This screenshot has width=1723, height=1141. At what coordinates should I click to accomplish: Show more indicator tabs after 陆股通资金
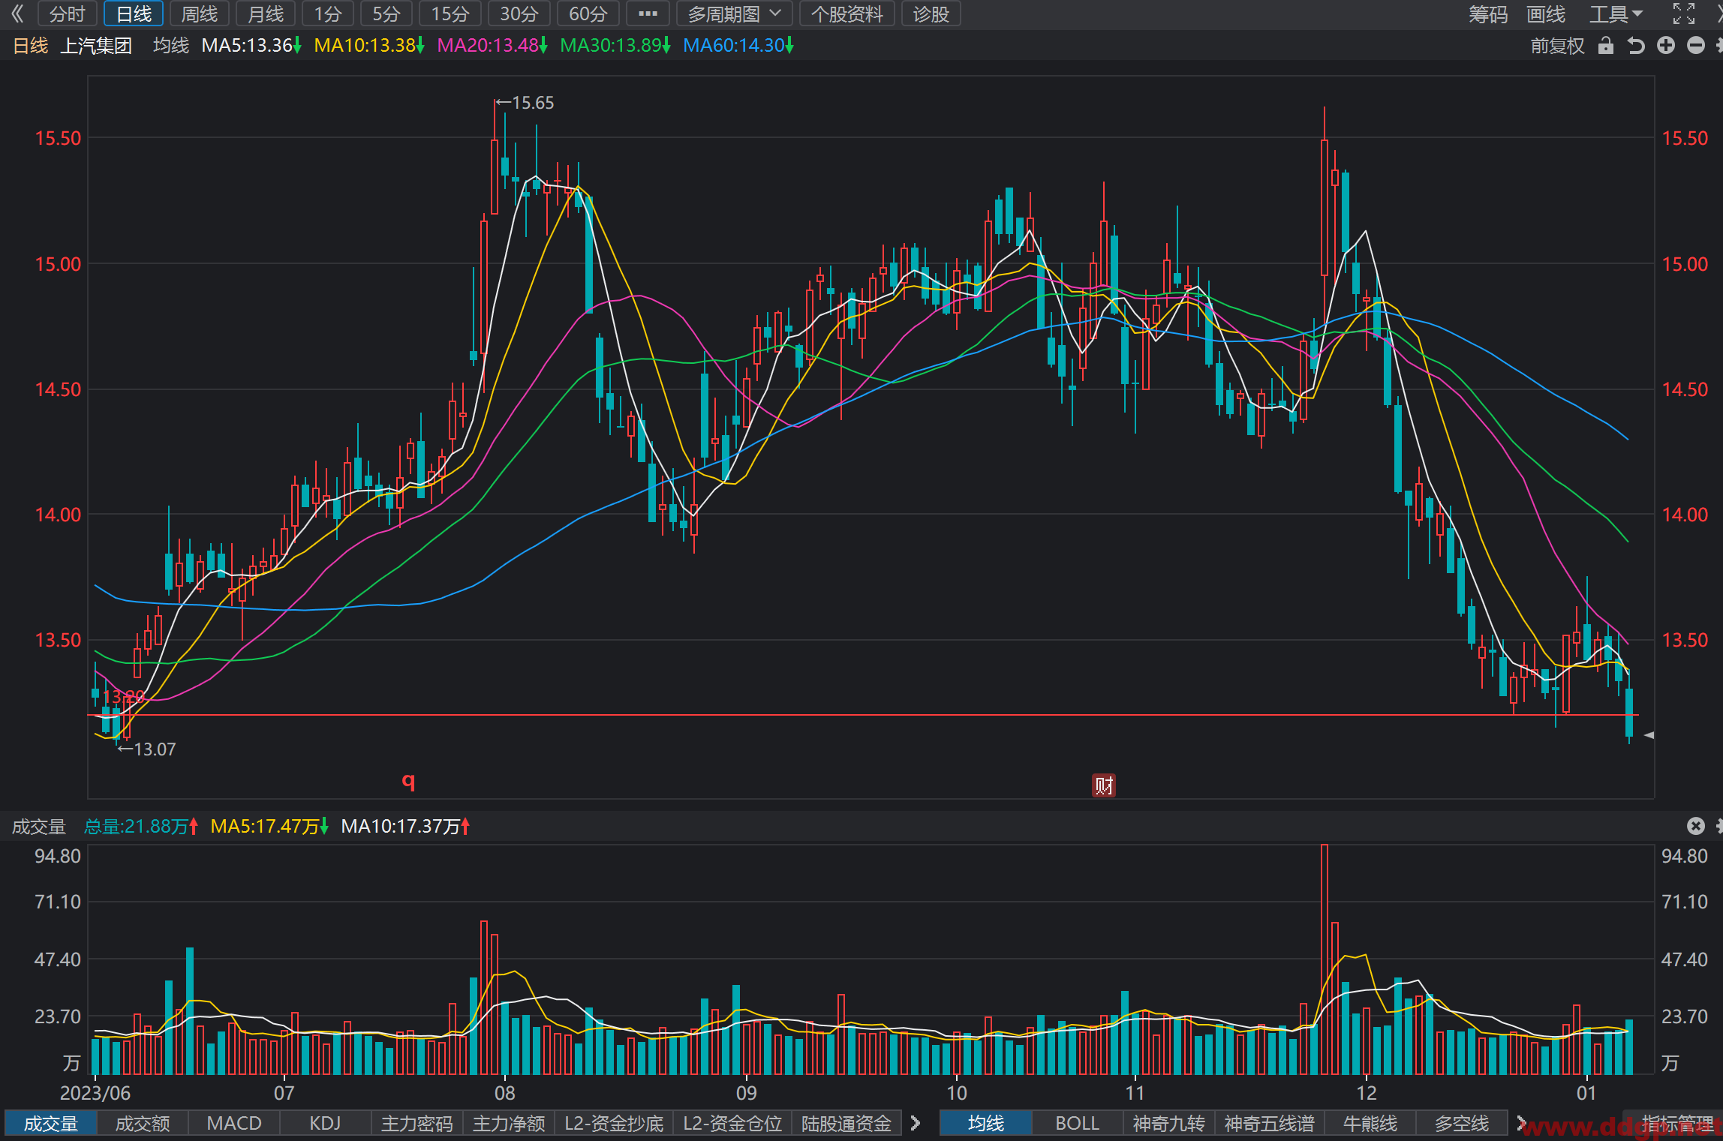[915, 1123]
